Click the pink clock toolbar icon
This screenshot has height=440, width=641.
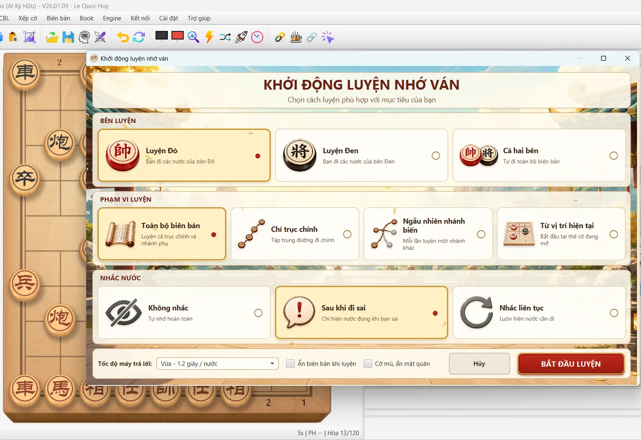257,37
